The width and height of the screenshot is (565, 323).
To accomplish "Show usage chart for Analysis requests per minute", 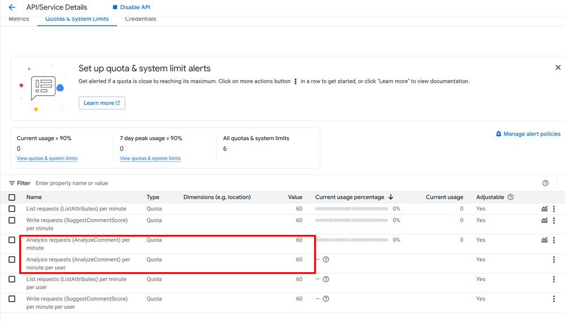I will 544,240.
